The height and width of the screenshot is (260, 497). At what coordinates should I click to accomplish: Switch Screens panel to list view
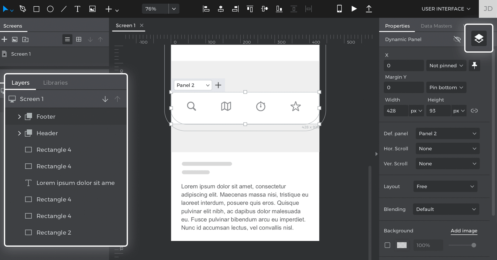(67, 39)
